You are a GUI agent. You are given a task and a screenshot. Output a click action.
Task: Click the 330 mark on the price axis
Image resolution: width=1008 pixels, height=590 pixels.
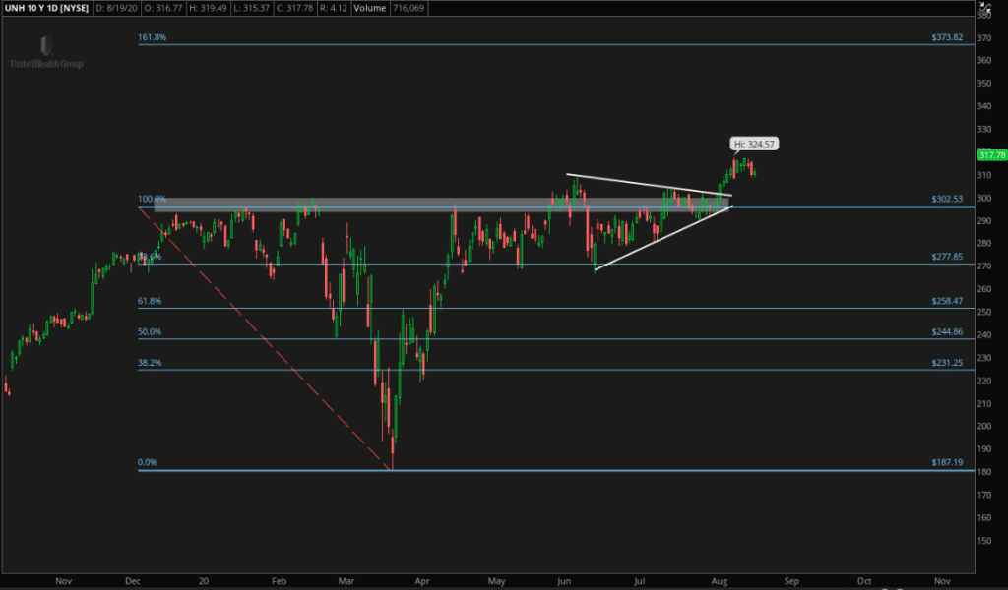[x=984, y=129]
